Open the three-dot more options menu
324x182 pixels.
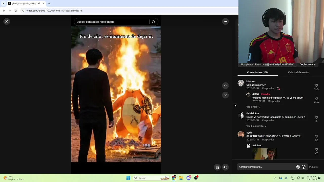click(225, 21)
